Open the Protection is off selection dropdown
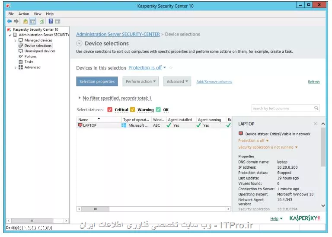 [x=165, y=67]
